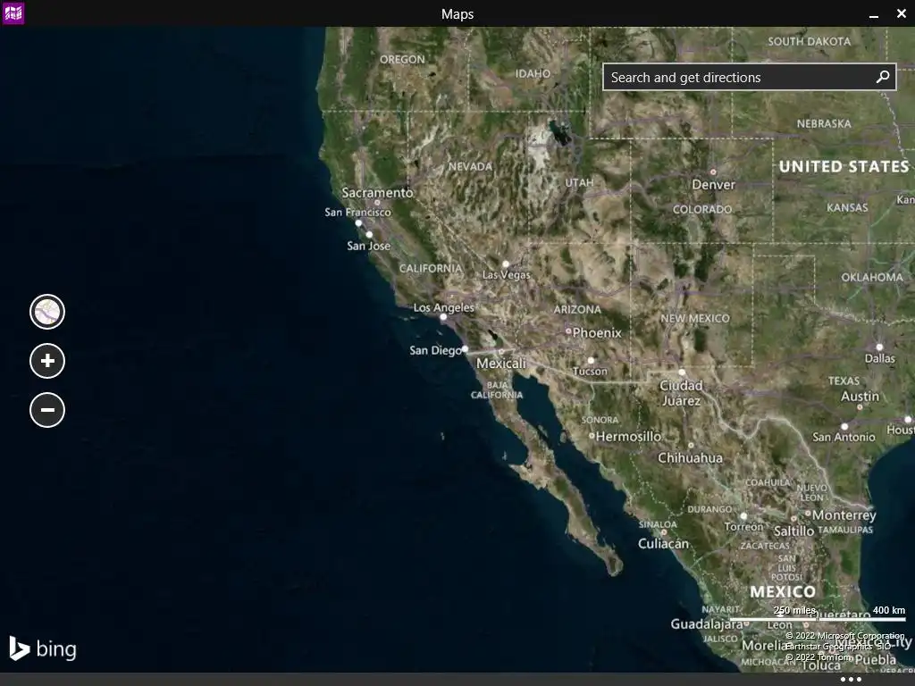The image size is (915, 686).
Task: Click the Mexicali label
Action: coord(501,364)
